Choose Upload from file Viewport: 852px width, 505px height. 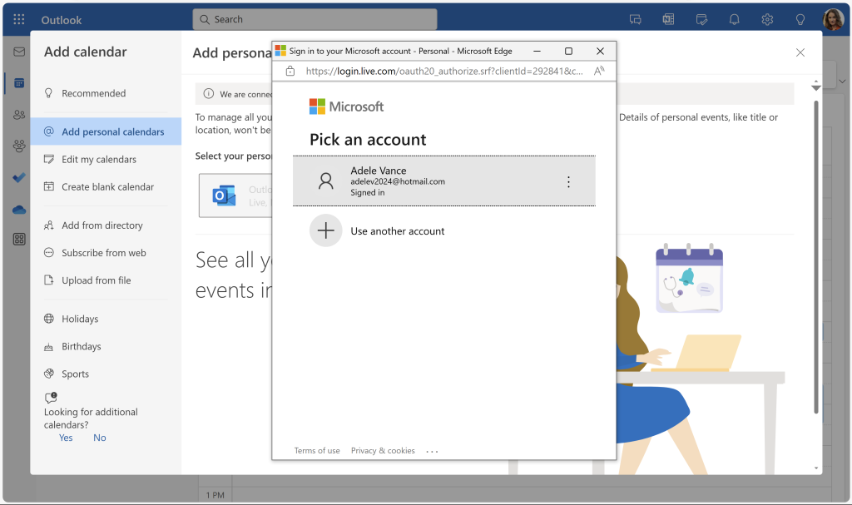click(106, 280)
